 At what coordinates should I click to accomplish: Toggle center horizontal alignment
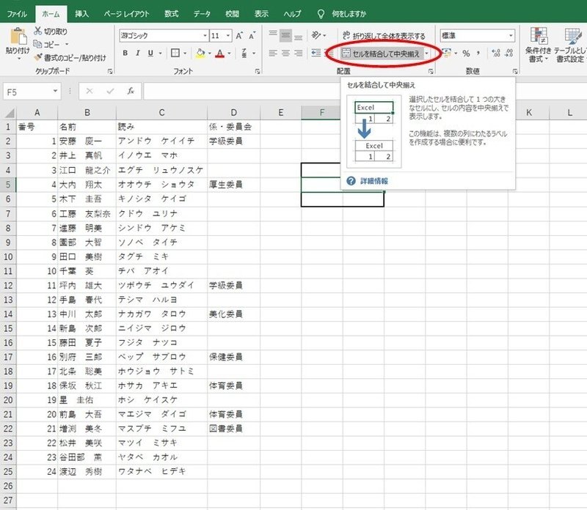(285, 53)
